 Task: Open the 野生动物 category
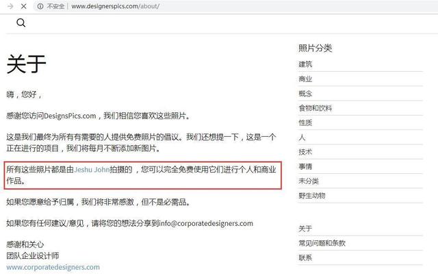click(312, 196)
